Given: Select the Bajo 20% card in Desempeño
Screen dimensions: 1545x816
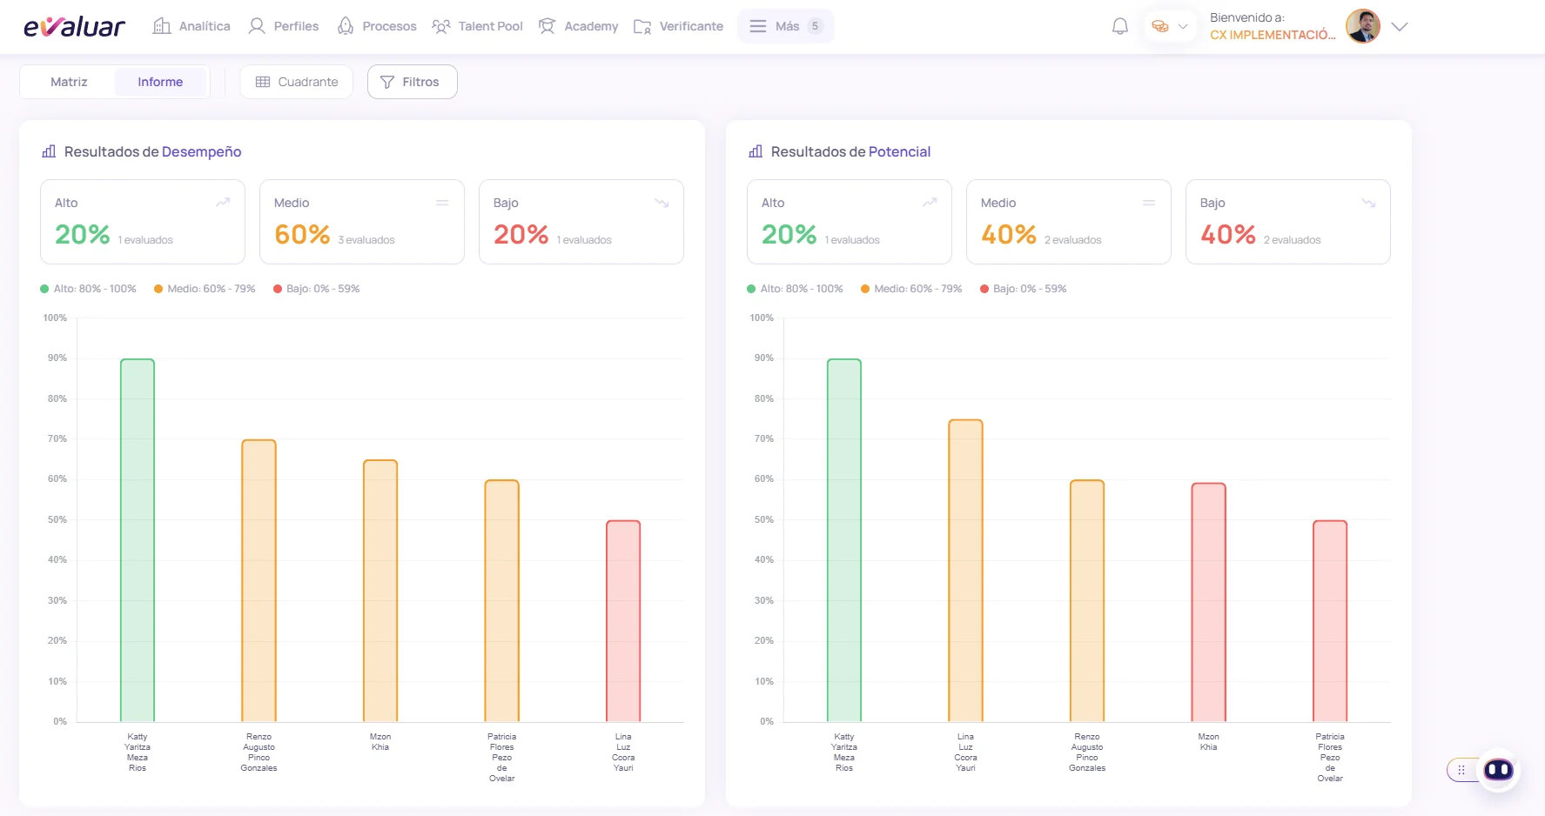Looking at the screenshot, I should 581,222.
